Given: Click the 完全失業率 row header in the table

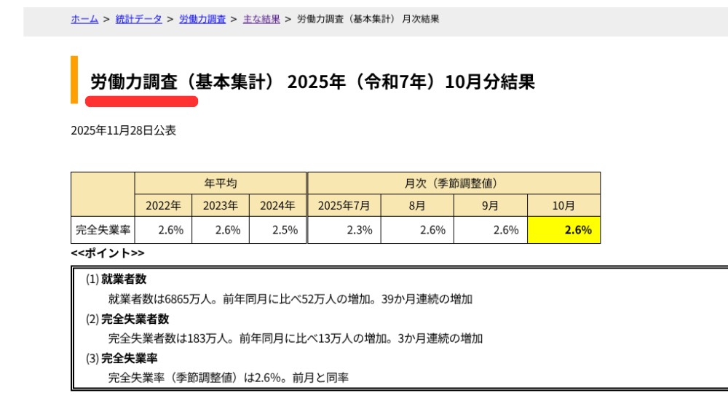Looking at the screenshot, I should [103, 230].
